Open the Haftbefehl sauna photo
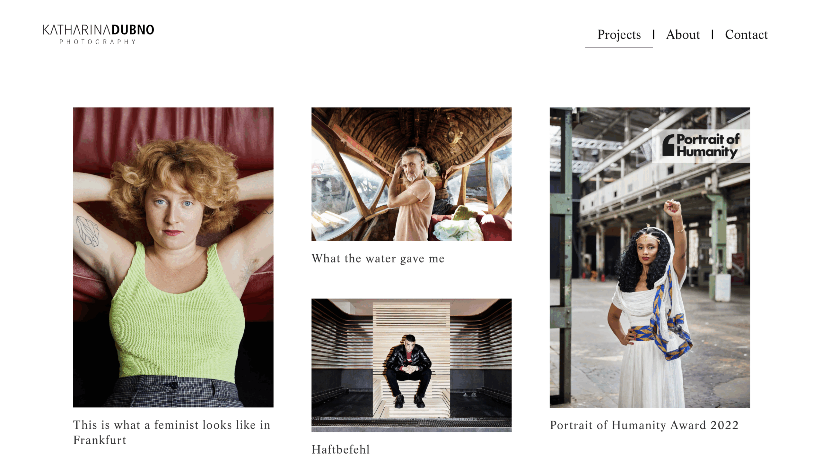Viewport: 822px width, 460px height. click(x=411, y=365)
